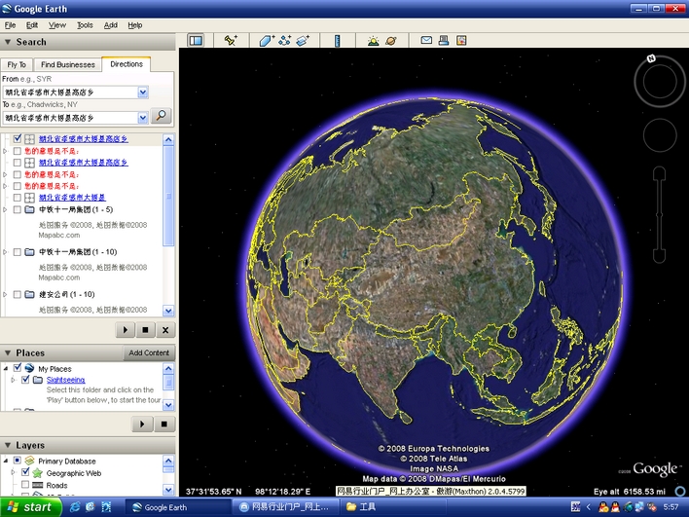Collapse the Layers panel triangle
The width and height of the screenshot is (689, 517).
coord(8,445)
